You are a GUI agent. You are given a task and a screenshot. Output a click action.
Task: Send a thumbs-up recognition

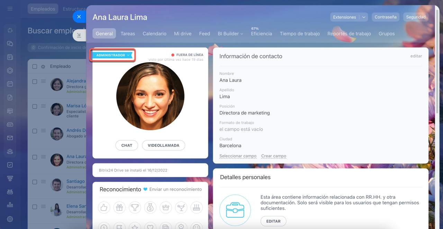pyautogui.click(x=104, y=208)
